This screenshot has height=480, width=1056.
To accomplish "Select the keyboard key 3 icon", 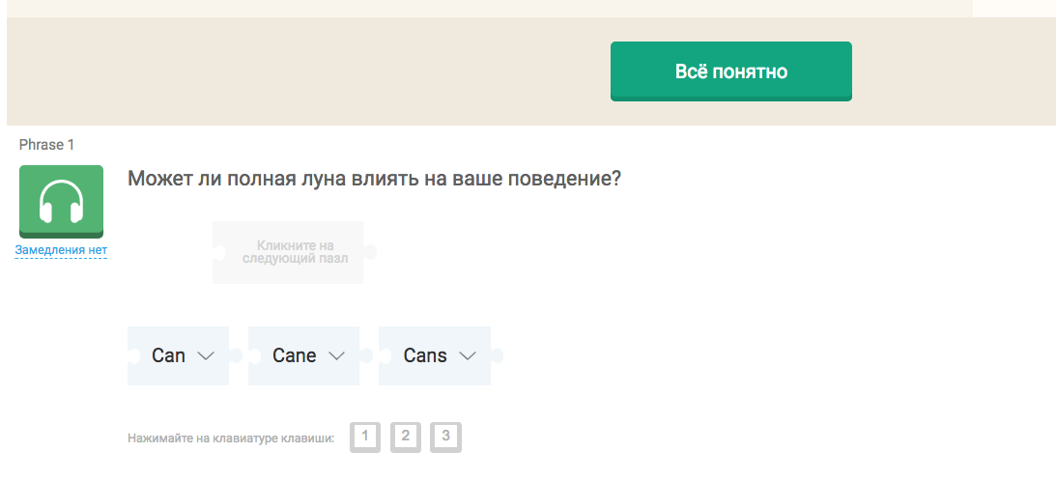I will click(x=445, y=437).
